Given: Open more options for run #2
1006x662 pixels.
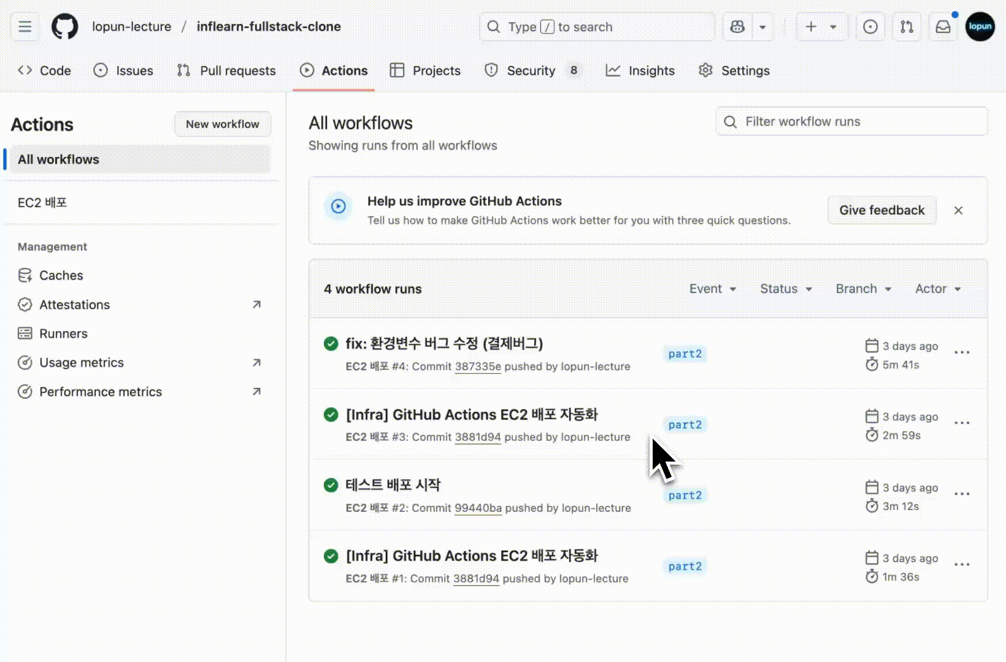Looking at the screenshot, I should click(962, 494).
